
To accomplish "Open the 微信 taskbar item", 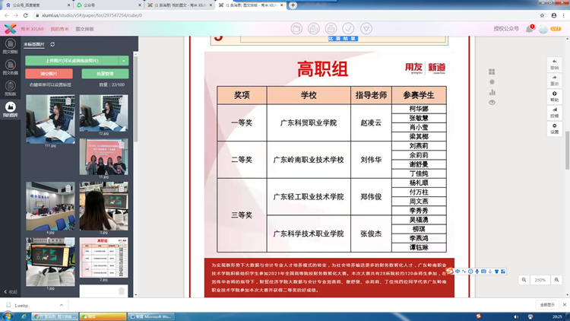I will (103, 316).
